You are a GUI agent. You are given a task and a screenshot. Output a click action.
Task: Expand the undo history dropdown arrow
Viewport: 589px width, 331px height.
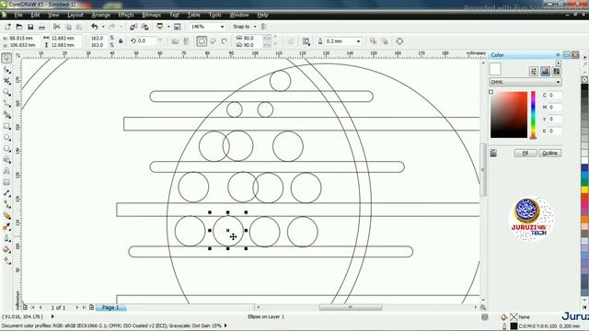pyautogui.click(x=103, y=27)
